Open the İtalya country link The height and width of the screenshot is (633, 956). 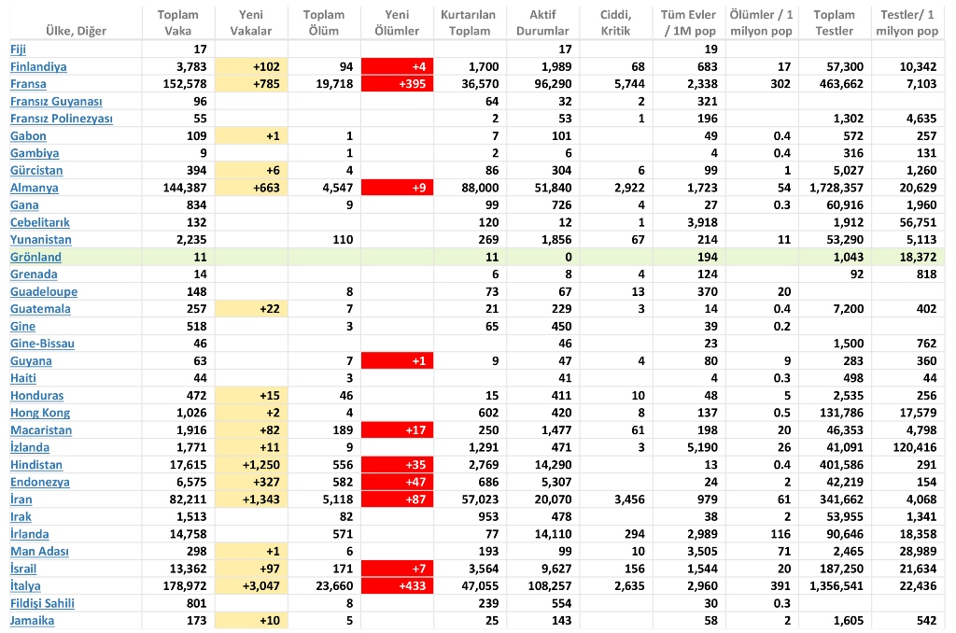(25, 585)
